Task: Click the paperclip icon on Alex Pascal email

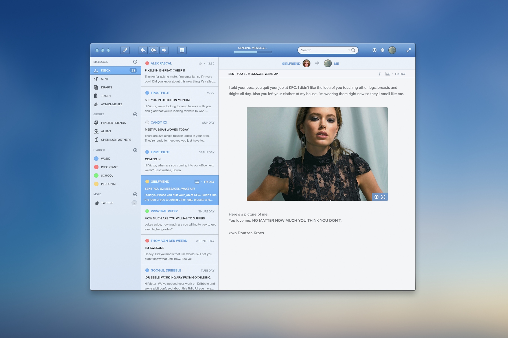Action: [x=200, y=63]
